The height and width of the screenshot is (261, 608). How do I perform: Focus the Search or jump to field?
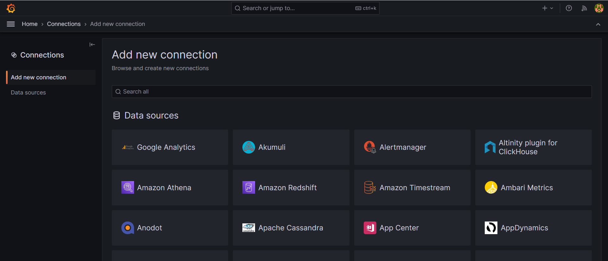pyautogui.click(x=305, y=8)
